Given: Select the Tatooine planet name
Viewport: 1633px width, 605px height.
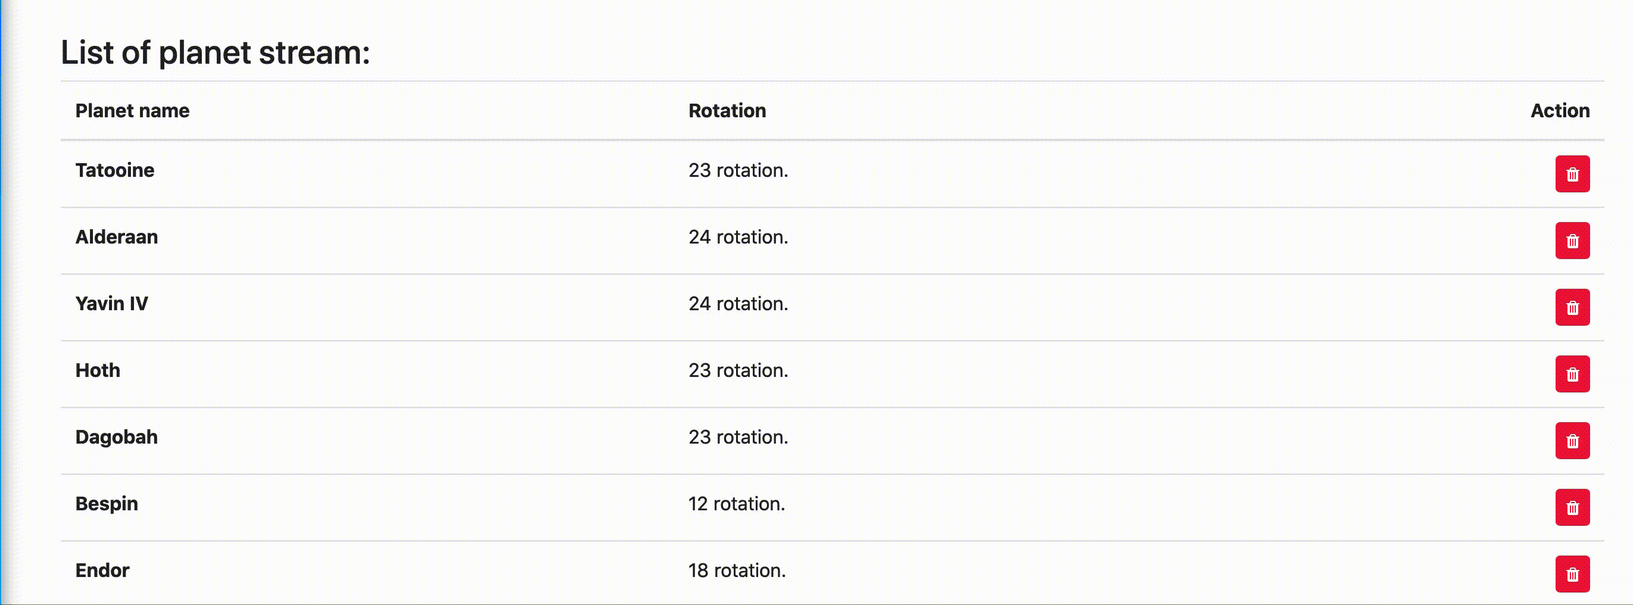Looking at the screenshot, I should tap(115, 170).
